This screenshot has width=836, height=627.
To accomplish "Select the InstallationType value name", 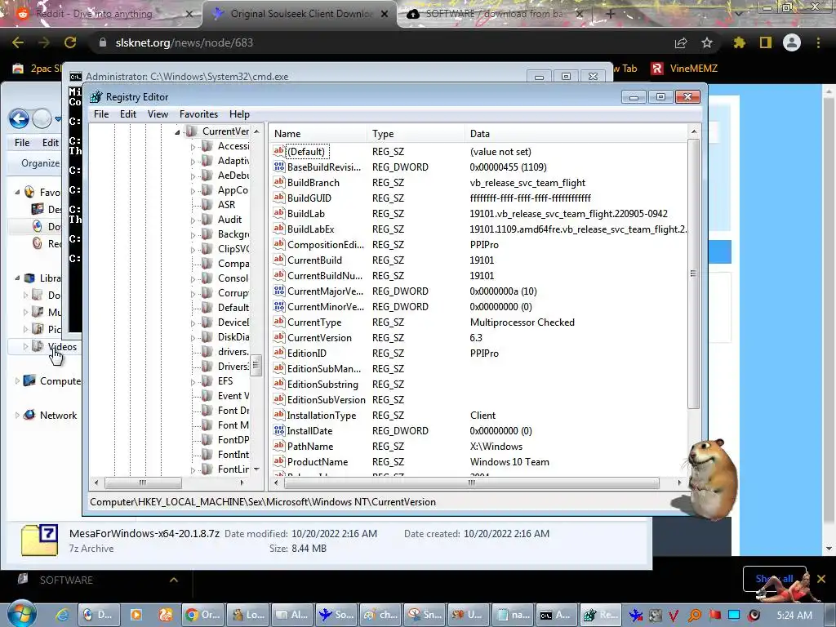I will (x=321, y=416).
